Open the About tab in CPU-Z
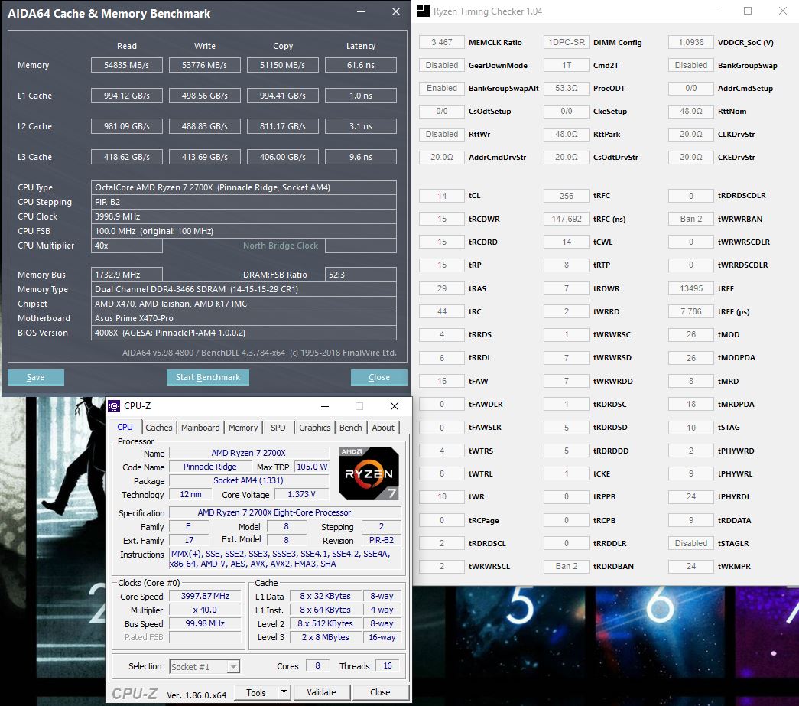This screenshot has height=706, width=799. [x=383, y=427]
